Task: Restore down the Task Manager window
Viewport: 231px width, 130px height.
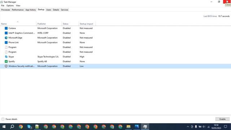Action: (219, 2)
